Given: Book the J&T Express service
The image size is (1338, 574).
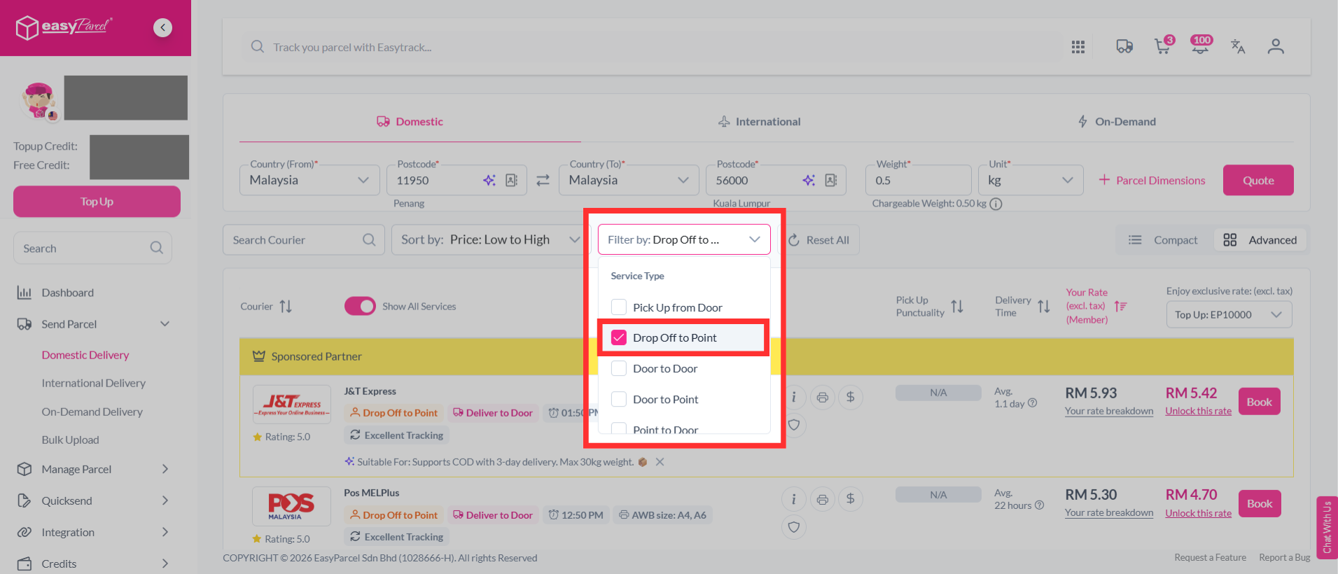Looking at the screenshot, I should (x=1259, y=402).
